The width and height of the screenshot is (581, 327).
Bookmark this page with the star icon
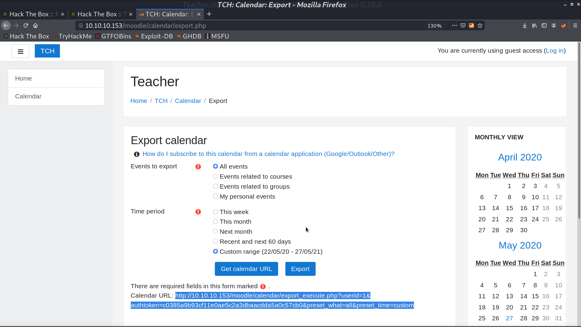click(x=480, y=25)
